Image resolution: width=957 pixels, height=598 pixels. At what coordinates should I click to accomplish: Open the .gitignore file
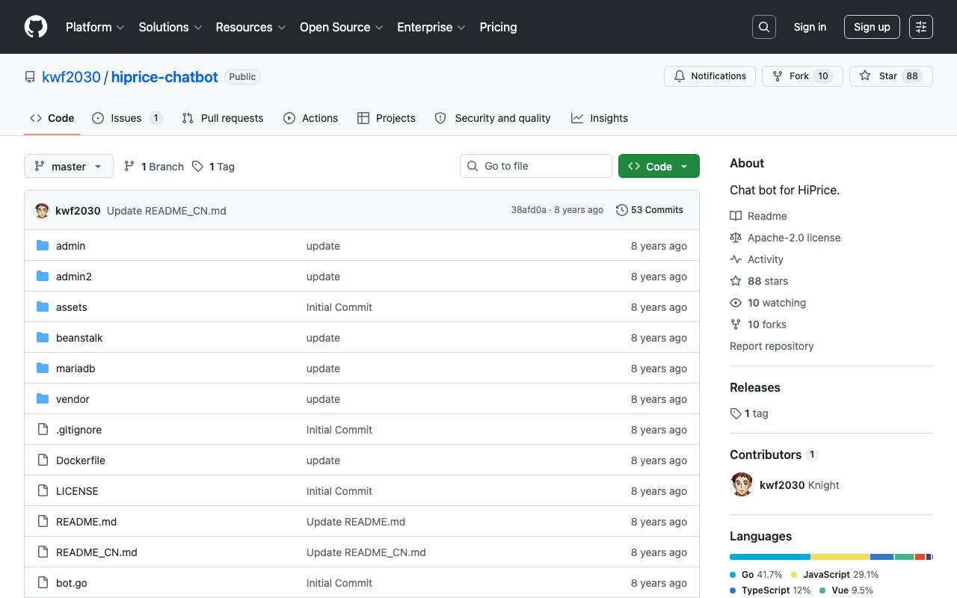point(79,430)
